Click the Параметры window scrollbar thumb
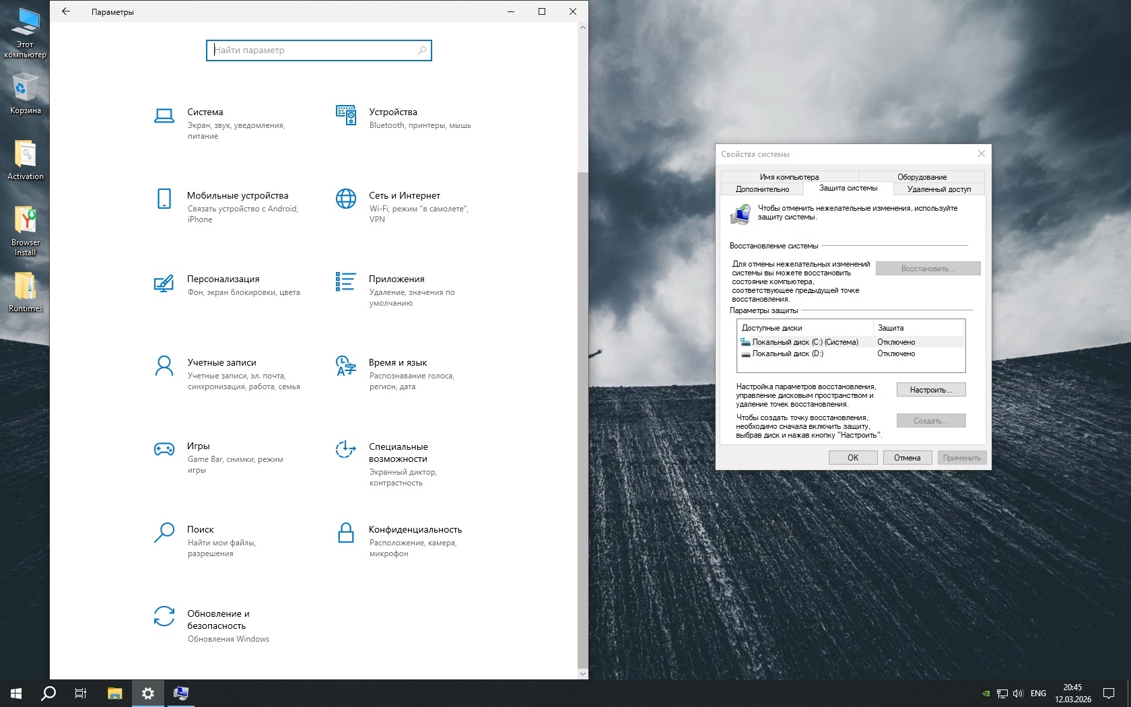The image size is (1131, 707). (x=583, y=419)
